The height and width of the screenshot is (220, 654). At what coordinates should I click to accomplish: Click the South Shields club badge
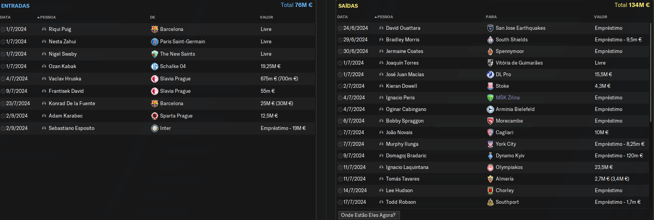pyautogui.click(x=490, y=39)
